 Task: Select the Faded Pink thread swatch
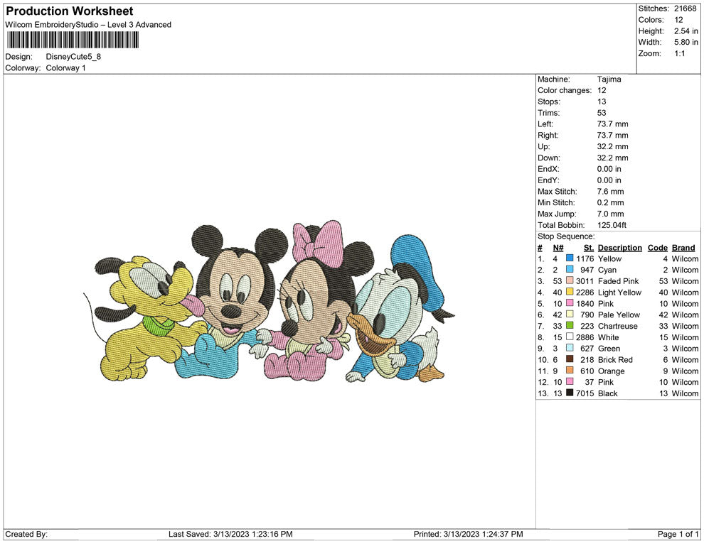567,281
